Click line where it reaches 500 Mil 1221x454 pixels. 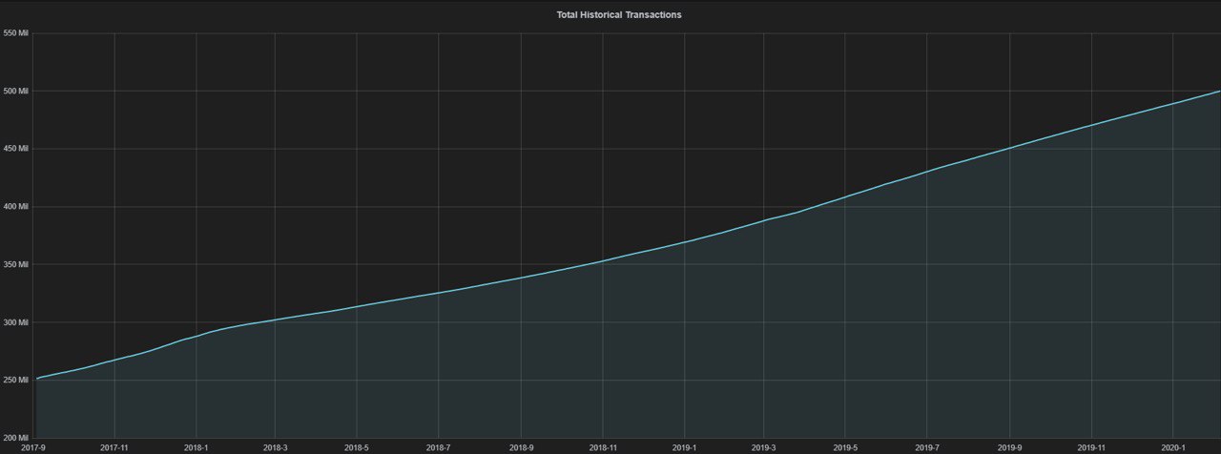click(x=1218, y=92)
